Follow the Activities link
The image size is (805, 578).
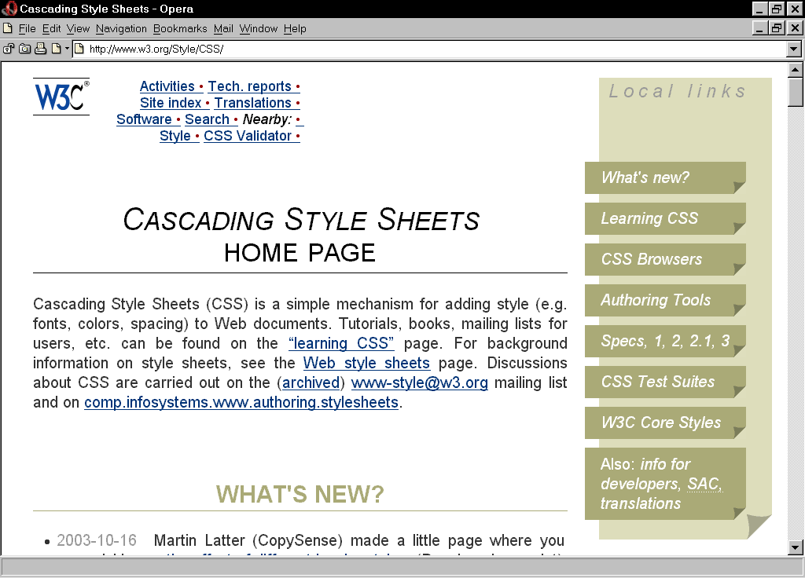(167, 86)
